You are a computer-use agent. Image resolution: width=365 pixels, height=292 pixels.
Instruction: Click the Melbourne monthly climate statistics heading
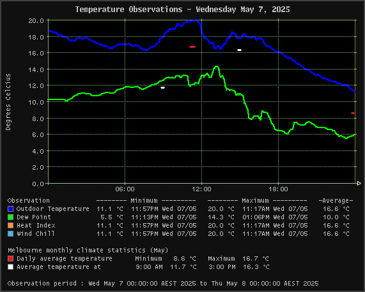click(x=88, y=250)
